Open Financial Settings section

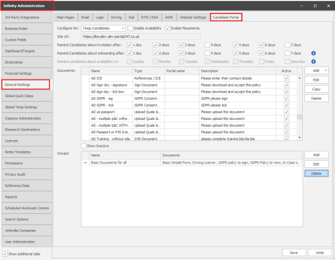click(27, 73)
